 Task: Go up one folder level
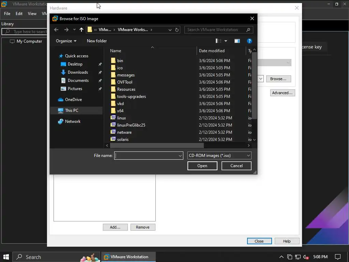pyautogui.click(x=81, y=30)
